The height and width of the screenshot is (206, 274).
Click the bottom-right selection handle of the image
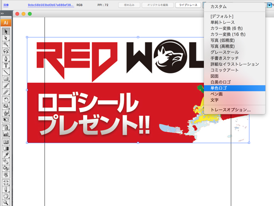click(249, 143)
